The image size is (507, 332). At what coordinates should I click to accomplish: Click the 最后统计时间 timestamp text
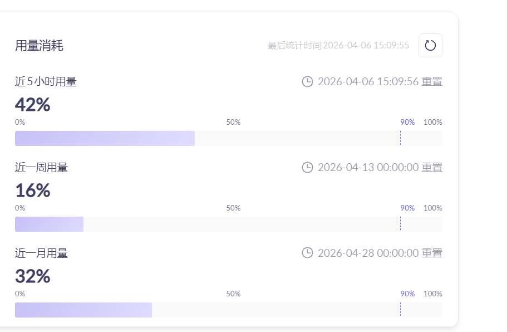point(338,46)
